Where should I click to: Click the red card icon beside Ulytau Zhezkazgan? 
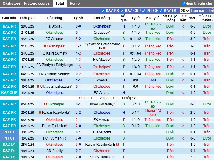38,87
